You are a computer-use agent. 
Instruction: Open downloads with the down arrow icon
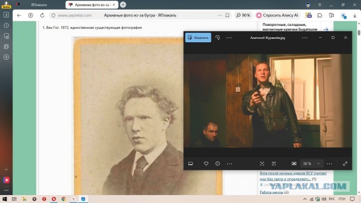coord(355,15)
